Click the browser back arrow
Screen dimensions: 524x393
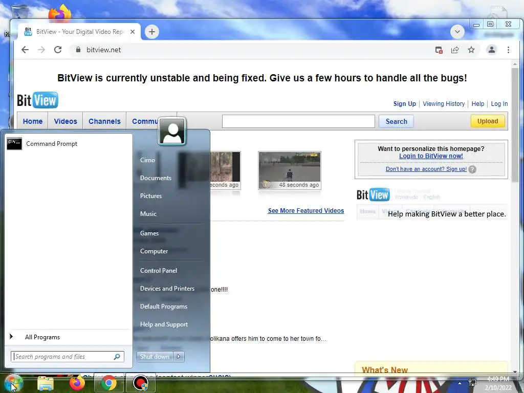click(25, 50)
